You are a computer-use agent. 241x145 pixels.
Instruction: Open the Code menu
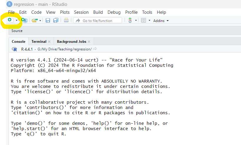tap(37, 12)
